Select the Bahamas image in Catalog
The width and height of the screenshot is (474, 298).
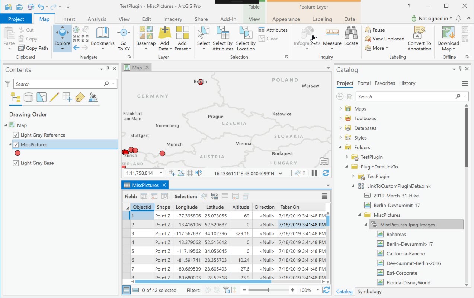pos(396,234)
